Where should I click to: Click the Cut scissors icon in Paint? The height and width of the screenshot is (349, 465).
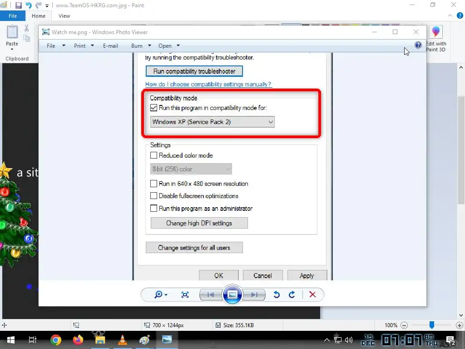click(27, 28)
